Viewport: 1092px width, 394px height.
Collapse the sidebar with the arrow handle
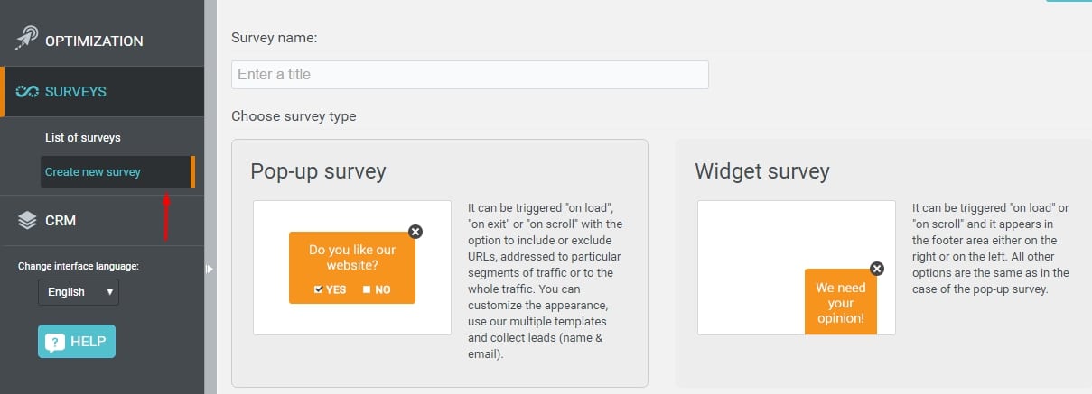(210, 268)
